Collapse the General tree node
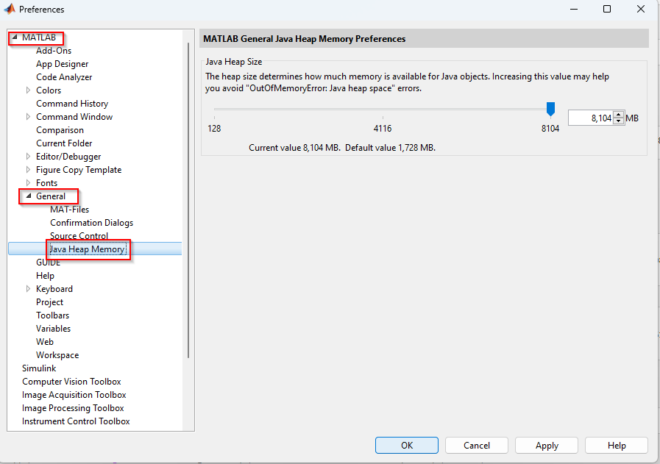This screenshot has height=464, width=660. point(29,196)
